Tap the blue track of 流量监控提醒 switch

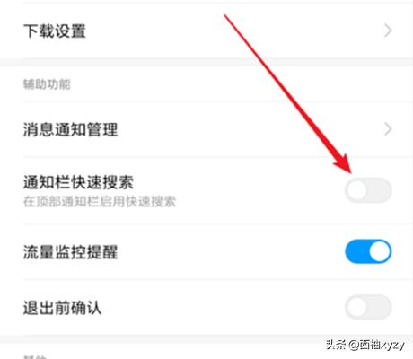pos(356,251)
